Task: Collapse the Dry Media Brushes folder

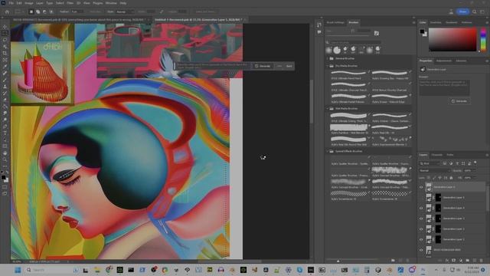Action: click(x=328, y=66)
